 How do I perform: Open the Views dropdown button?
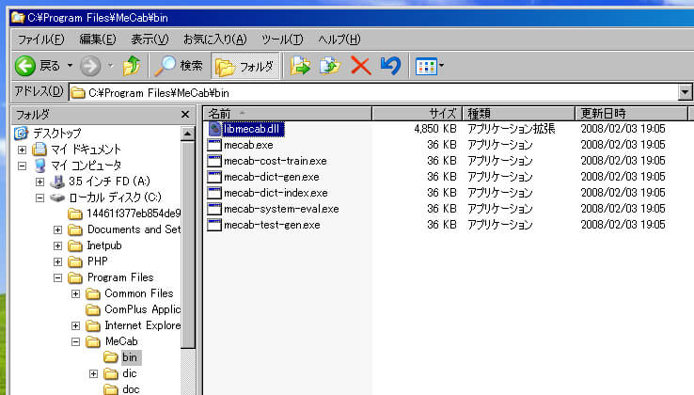pyautogui.click(x=430, y=66)
